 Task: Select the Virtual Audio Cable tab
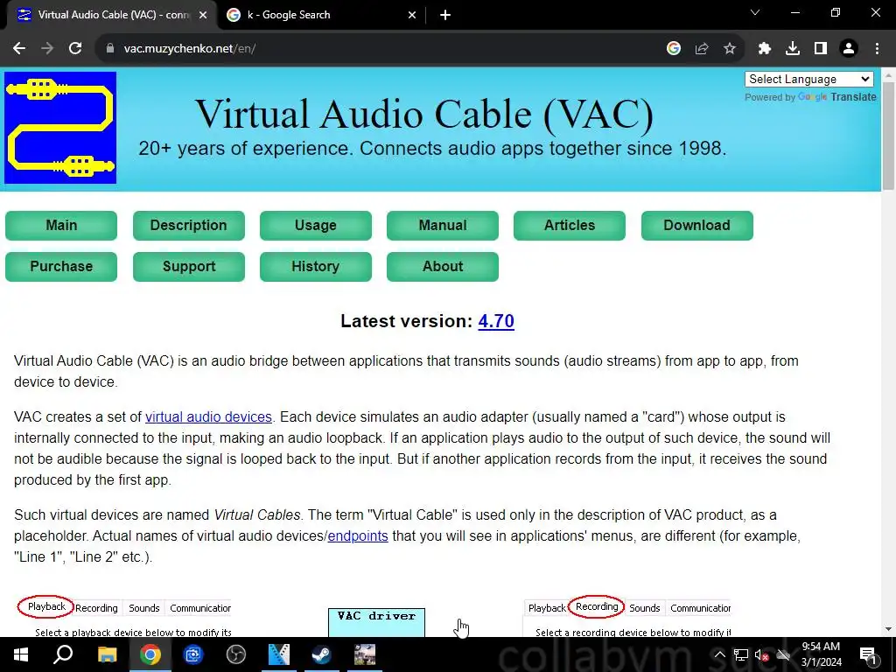point(112,16)
